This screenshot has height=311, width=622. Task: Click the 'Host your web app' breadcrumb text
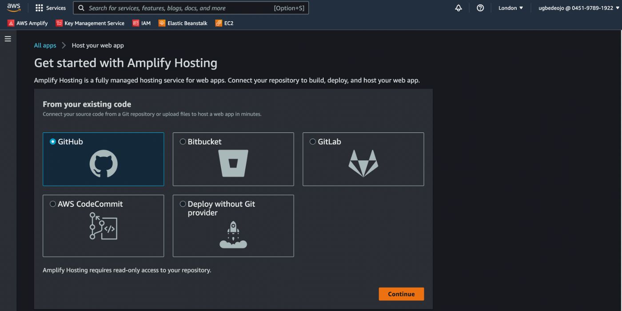[98, 45]
